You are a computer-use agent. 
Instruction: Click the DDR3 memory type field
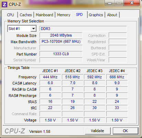83,29
